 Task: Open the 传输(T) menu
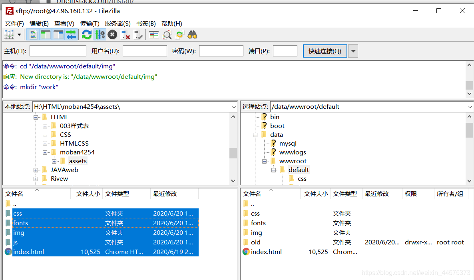90,24
